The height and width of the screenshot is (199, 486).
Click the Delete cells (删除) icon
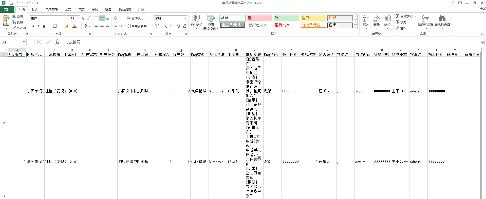point(377,18)
